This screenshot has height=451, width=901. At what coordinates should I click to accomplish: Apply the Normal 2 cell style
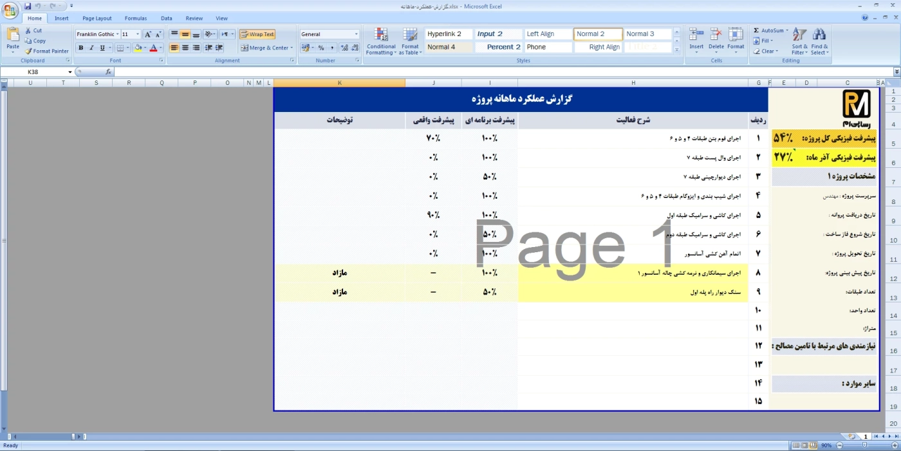(x=599, y=34)
